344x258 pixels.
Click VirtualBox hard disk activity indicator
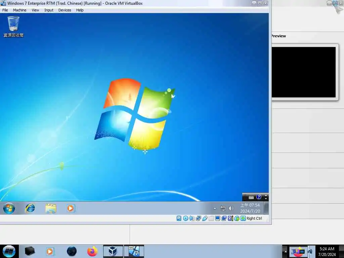tap(179, 218)
